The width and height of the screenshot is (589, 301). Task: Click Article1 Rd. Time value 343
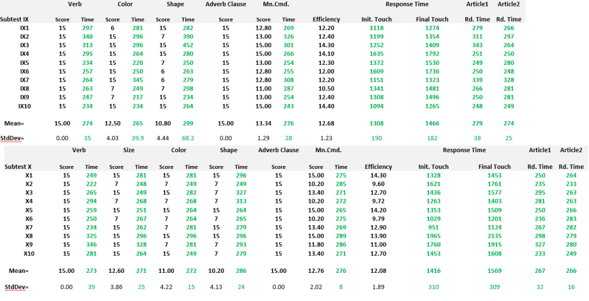(x=477, y=45)
